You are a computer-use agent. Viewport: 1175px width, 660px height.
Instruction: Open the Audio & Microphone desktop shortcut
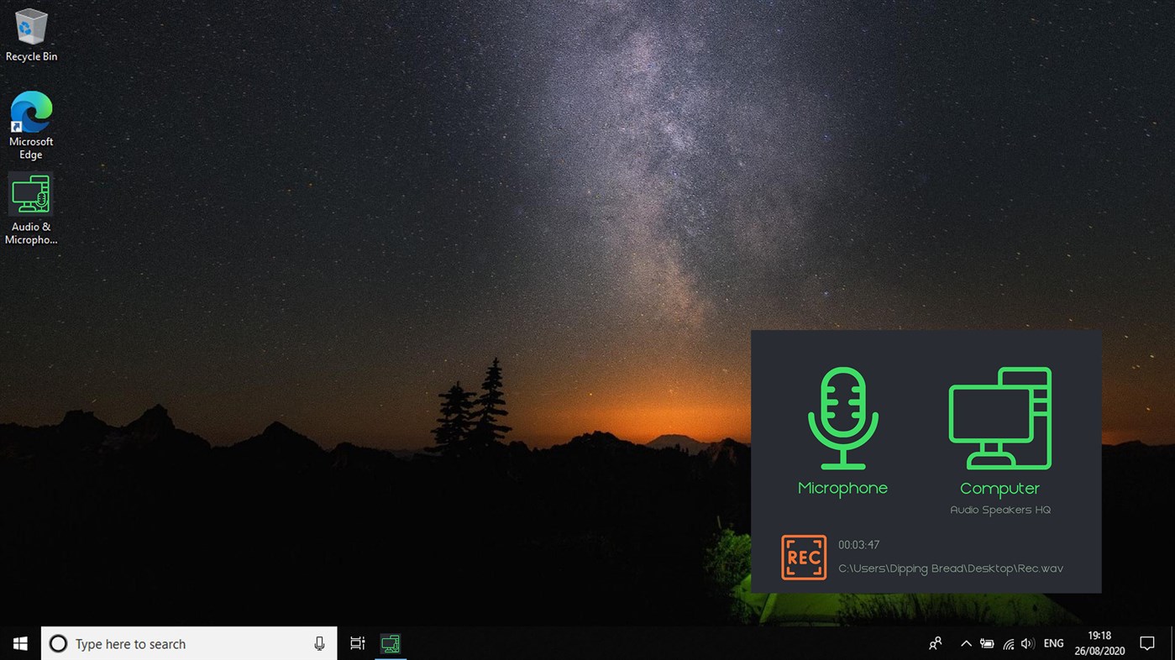point(31,195)
